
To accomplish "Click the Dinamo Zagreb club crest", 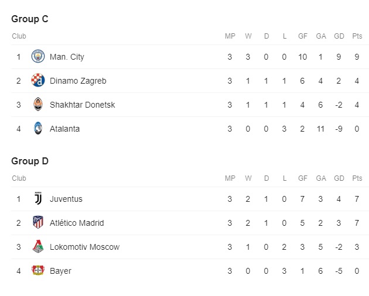I will point(38,80).
